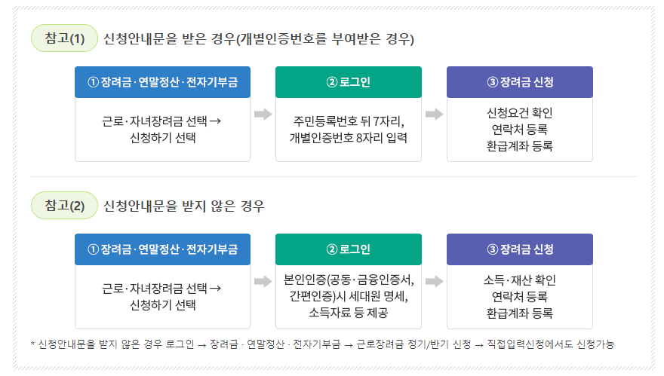The image size is (664, 376).
Task: Select the blue ①장려금·연말정산·전자기부금 header in 참고(2)
Action: [x=163, y=249]
